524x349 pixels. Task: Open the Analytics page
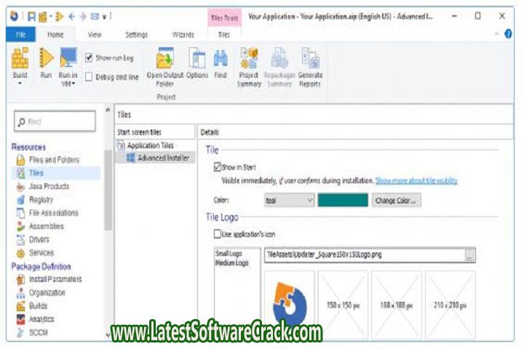click(x=41, y=319)
